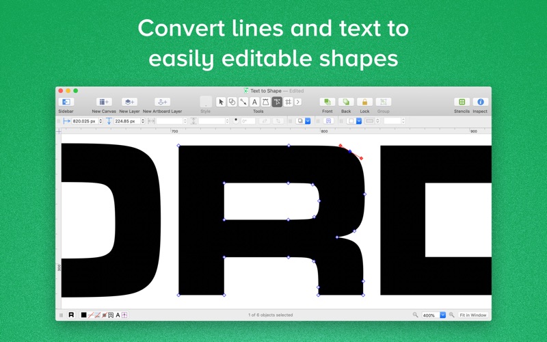
Task: Open the Stencils browser
Action: click(x=462, y=102)
